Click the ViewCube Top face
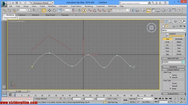 pos(152,28)
